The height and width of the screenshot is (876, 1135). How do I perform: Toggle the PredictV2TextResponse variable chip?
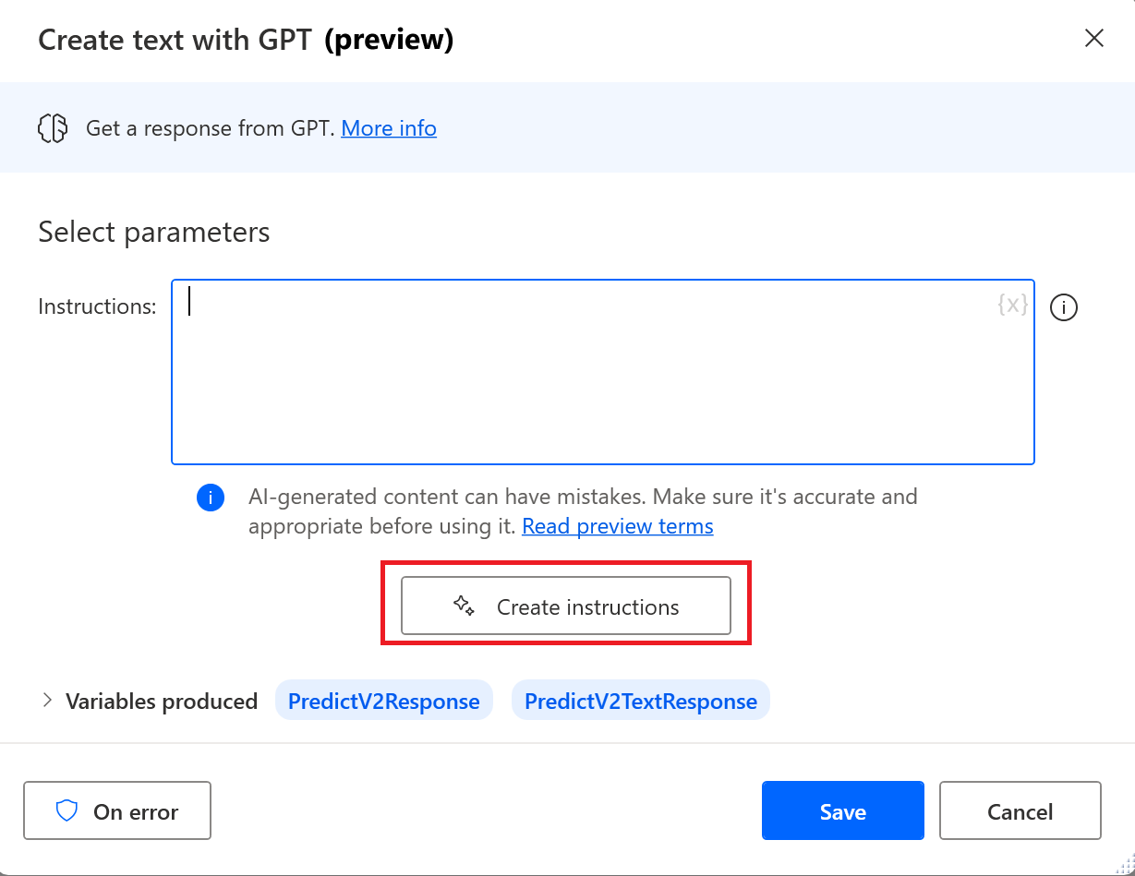coord(640,700)
